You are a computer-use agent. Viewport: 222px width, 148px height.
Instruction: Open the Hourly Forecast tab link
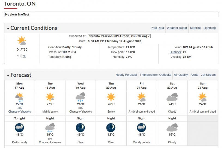coord(126,75)
